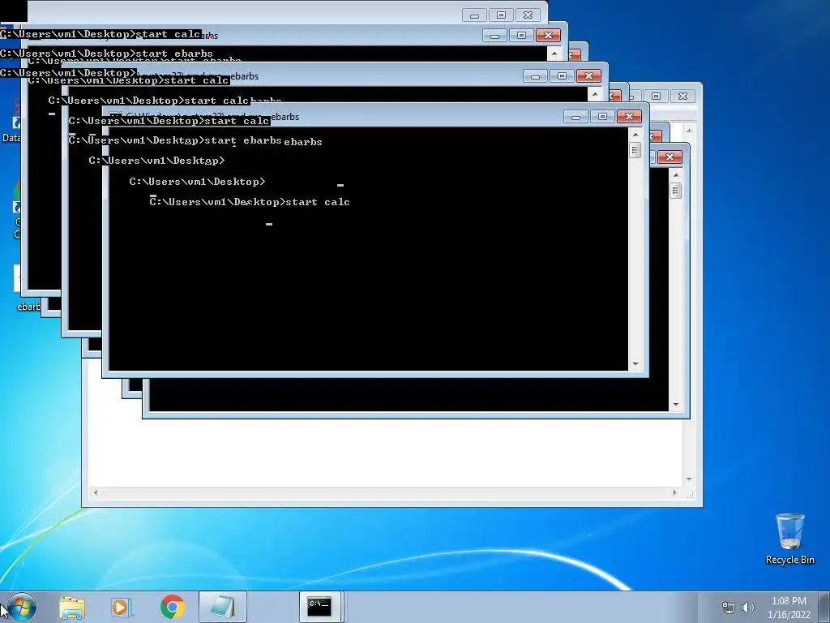Click the rearmost lowest console's scrollbar thumb
Viewport: 830px width, 623px height.
tap(675, 190)
